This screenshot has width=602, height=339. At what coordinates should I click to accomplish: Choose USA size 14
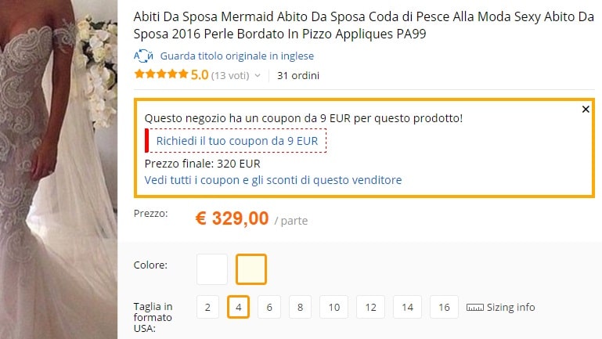[407, 307]
